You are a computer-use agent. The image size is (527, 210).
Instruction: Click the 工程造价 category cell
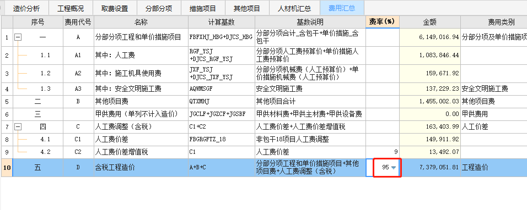point(493,168)
